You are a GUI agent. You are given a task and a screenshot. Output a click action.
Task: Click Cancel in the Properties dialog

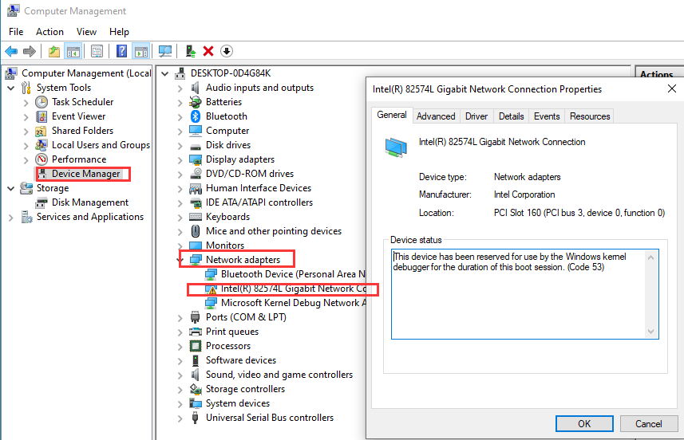pyautogui.click(x=649, y=423)
